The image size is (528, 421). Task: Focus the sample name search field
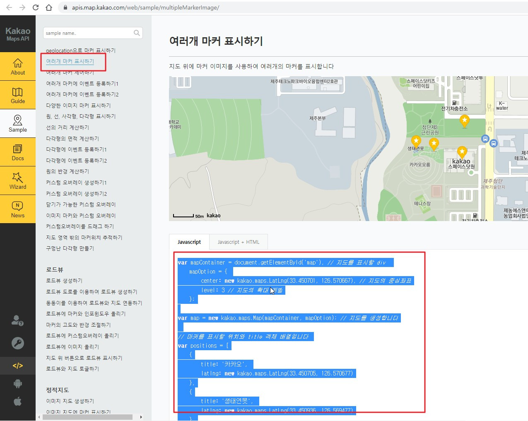pyautogui.click(x=93, y=33)
